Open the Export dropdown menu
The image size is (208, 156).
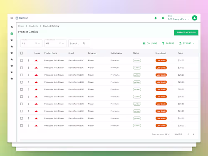187,43
